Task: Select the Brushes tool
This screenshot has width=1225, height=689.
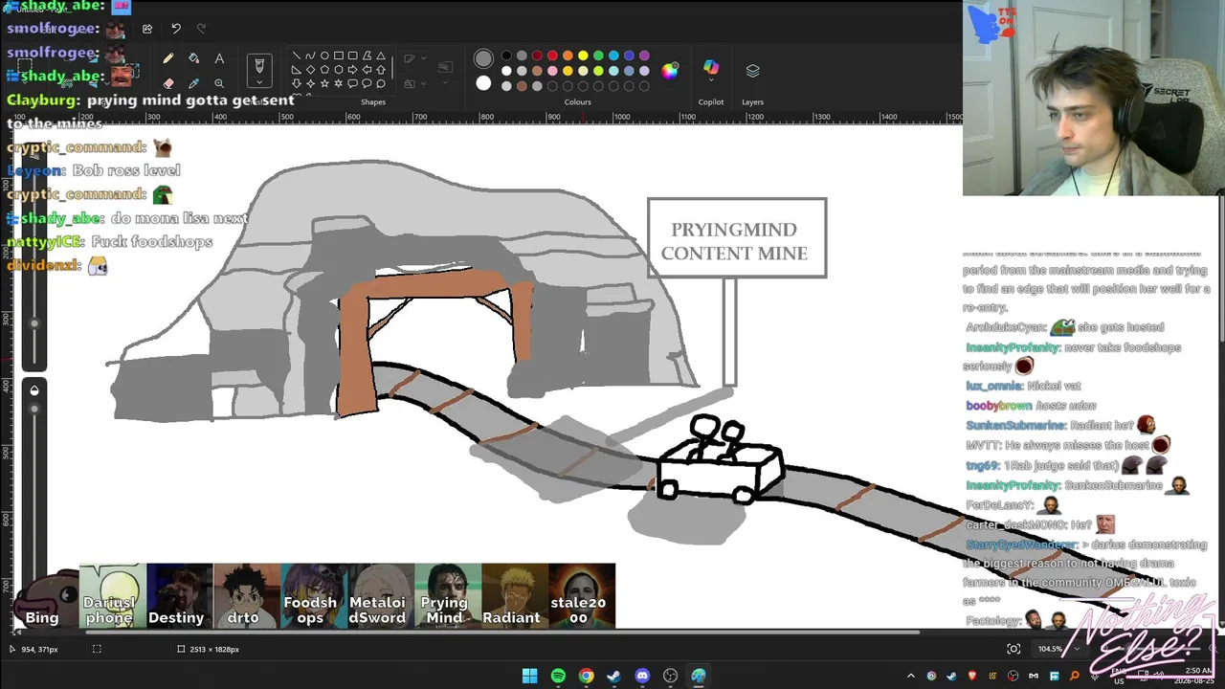Action: [x=258, y=64]
